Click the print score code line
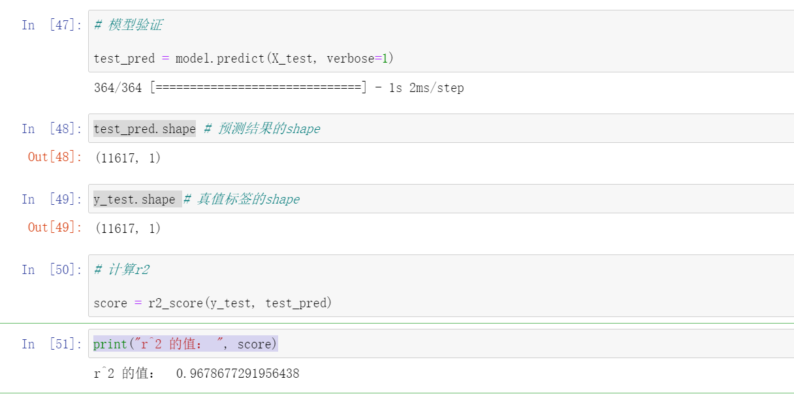 click(185, 344)
